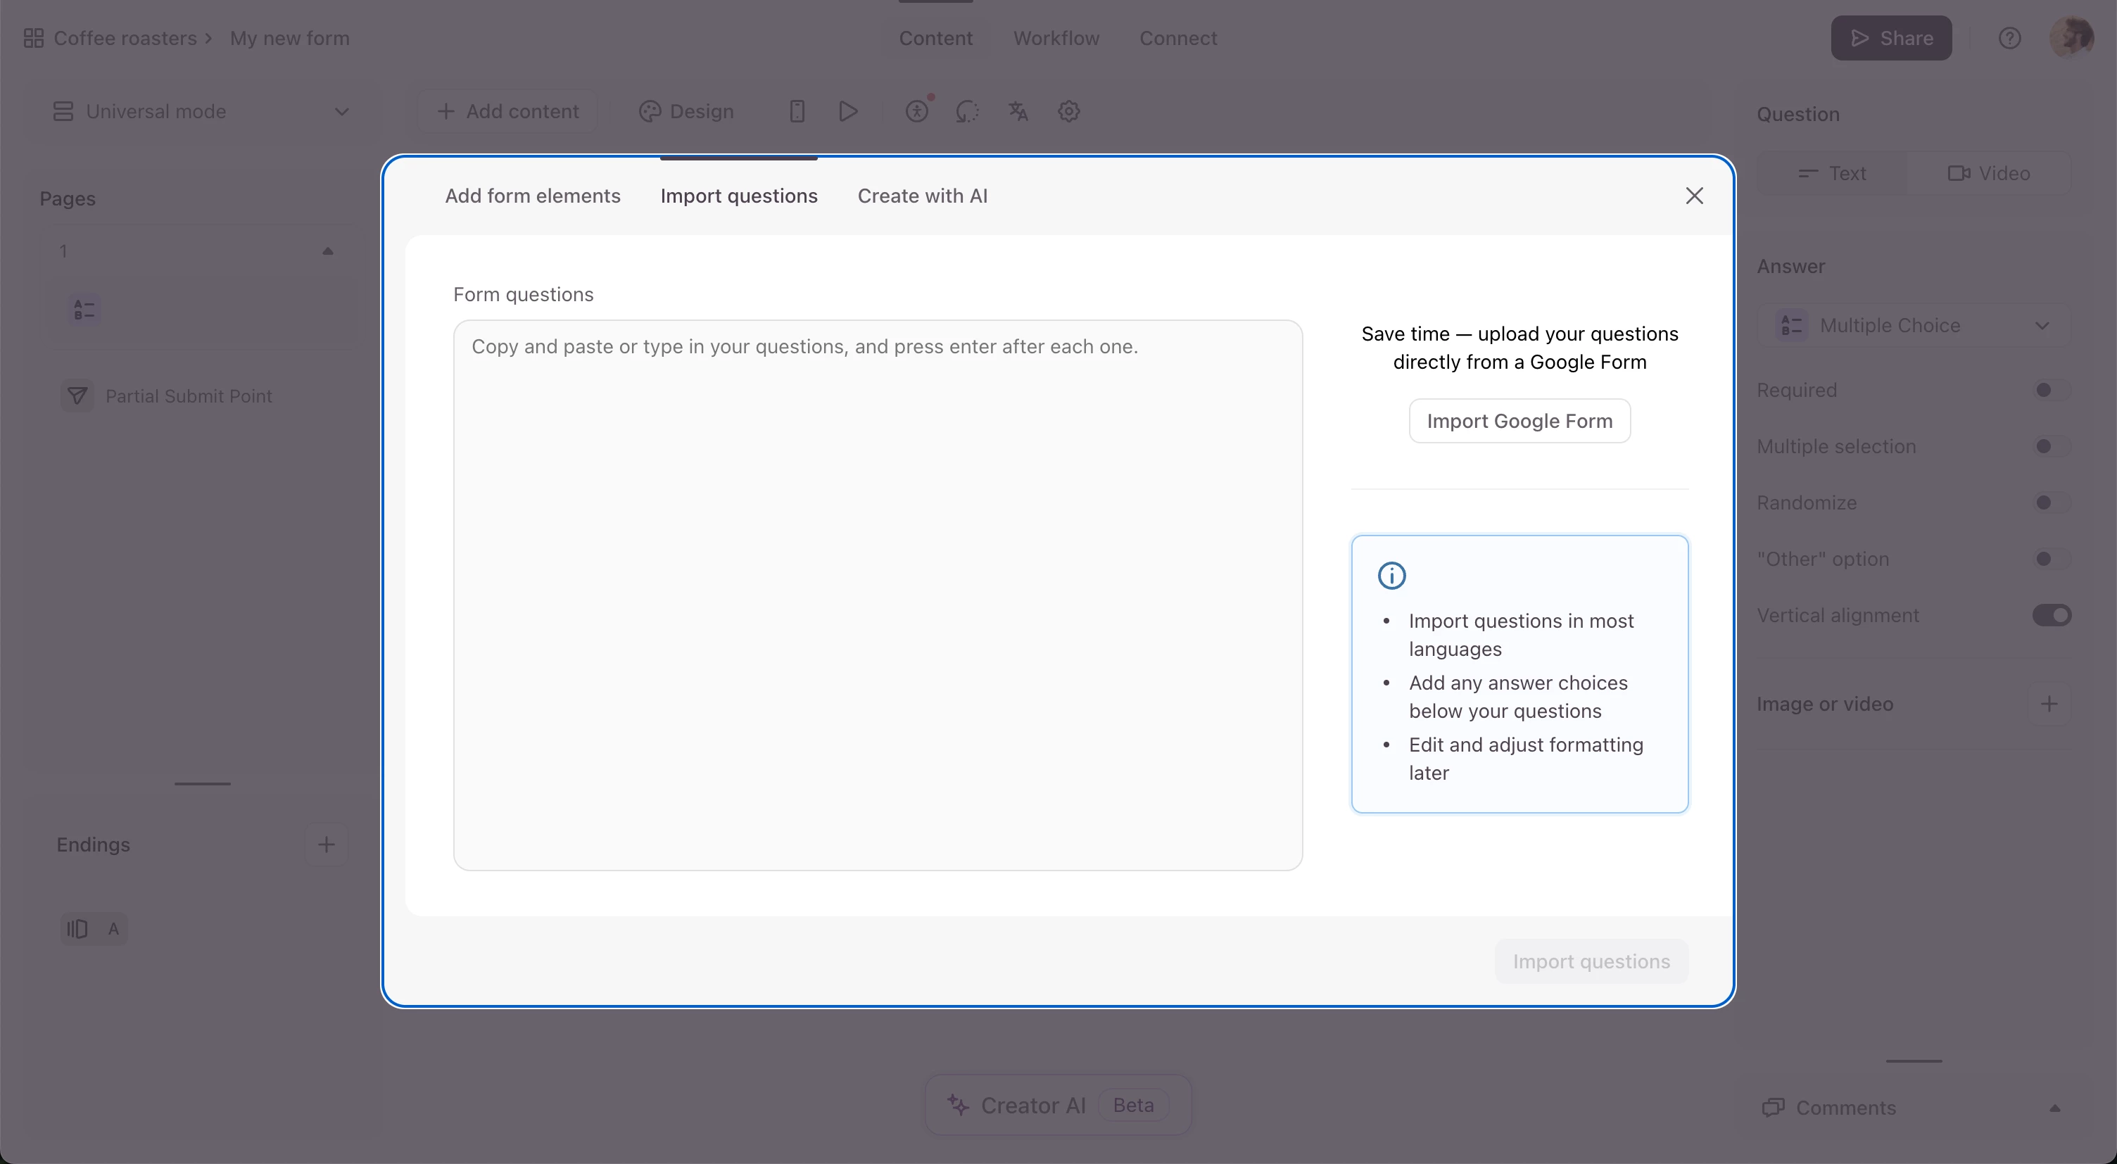Click the mobile preview phone icon
The width and height of the screenshot is (2117, 1164).
[797, 111]
